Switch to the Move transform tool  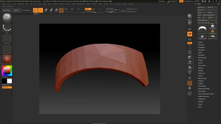[x=46, y=10]
